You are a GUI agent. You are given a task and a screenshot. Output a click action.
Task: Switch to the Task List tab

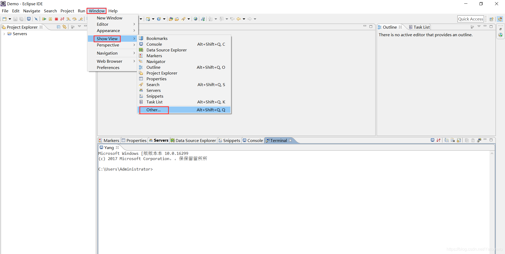(x=419, y=27)
